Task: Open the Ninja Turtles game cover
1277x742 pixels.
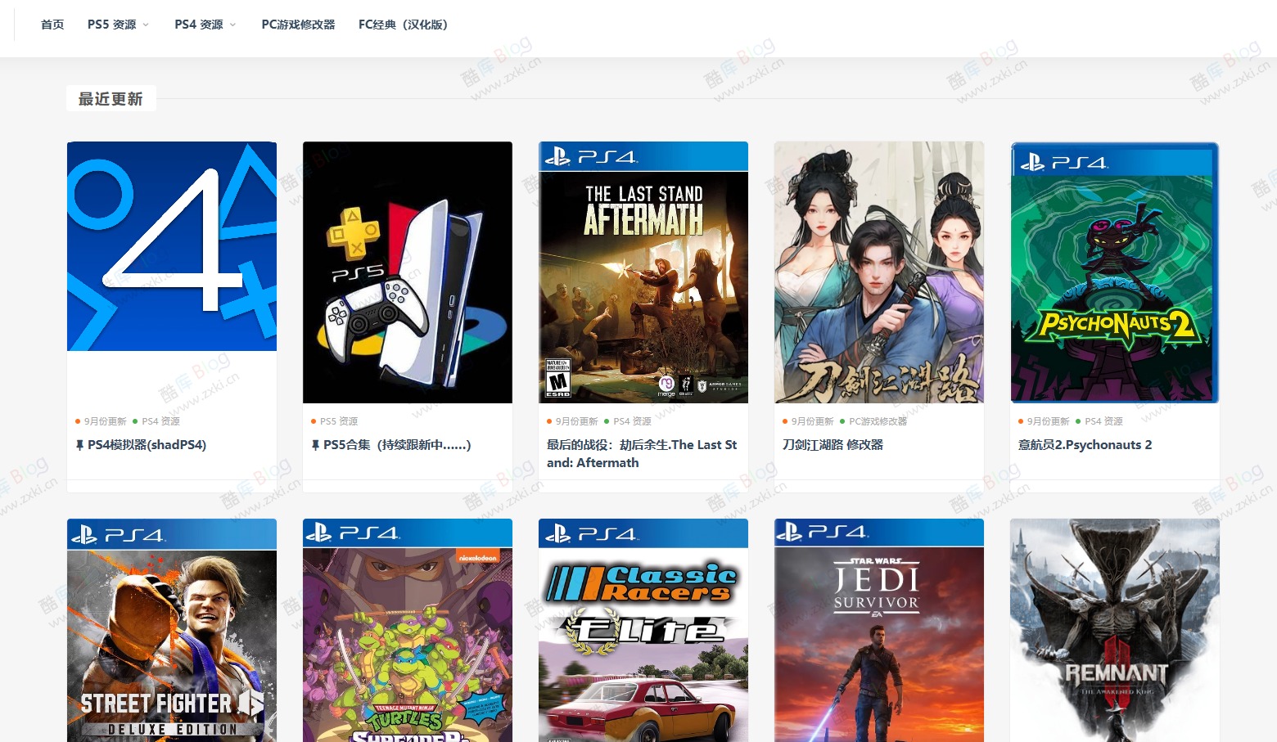Action: [408, 630]
